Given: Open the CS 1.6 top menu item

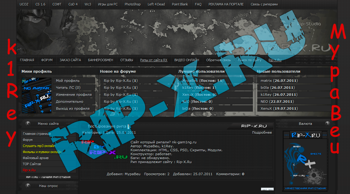Looking at the screenshot, I should (40, 5).
